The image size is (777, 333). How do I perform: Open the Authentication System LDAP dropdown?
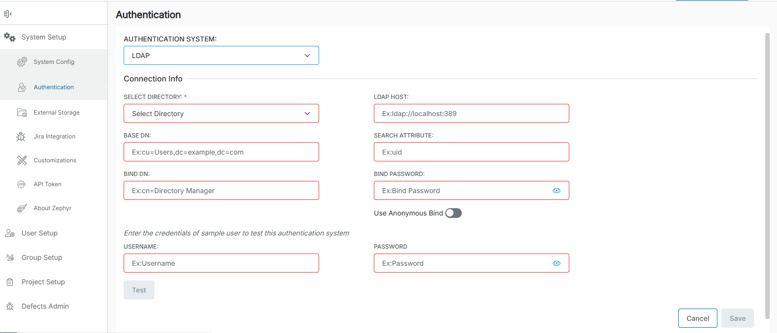(x=221, y=56)
